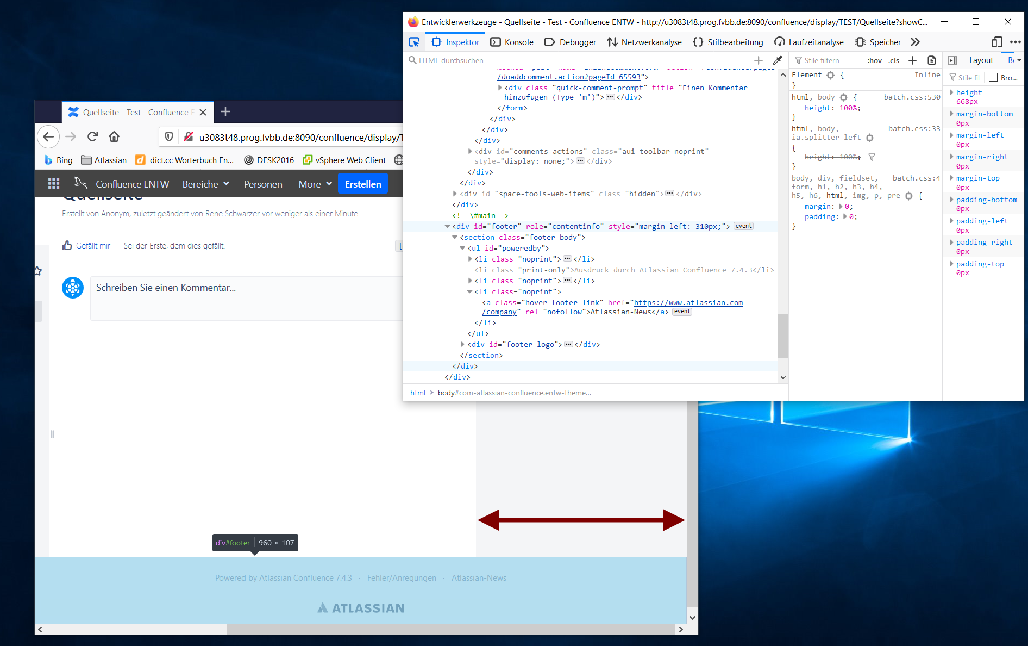Enable the Browser styles checkbox

point(993,78)
